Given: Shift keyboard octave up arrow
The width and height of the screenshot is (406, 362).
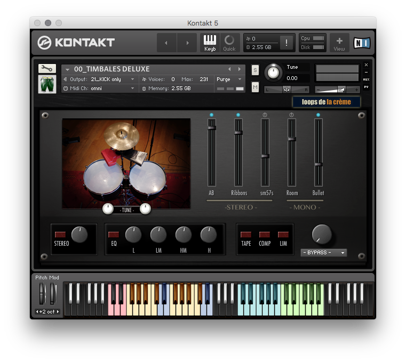Looking at the screenshot, I should point(58,312).
